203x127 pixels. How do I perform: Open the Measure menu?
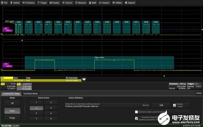[81, 3]
